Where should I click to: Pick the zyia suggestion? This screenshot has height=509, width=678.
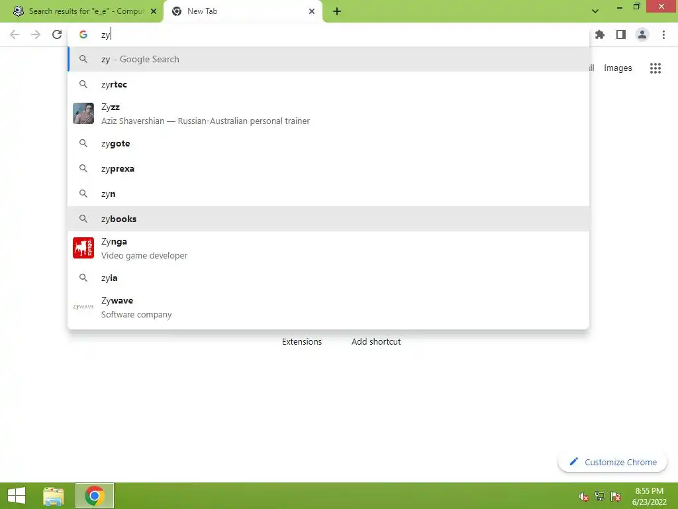pyautogui.click(x=328, y=278)
